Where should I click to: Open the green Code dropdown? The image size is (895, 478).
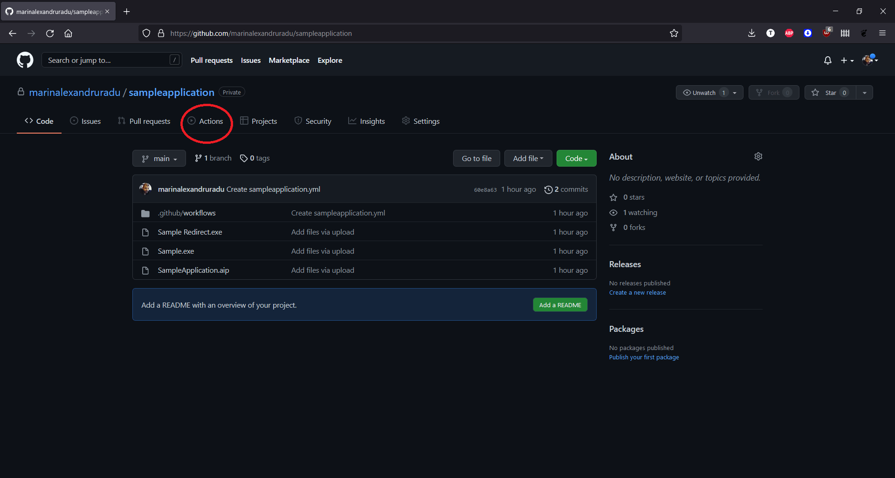tap(576, 158)
